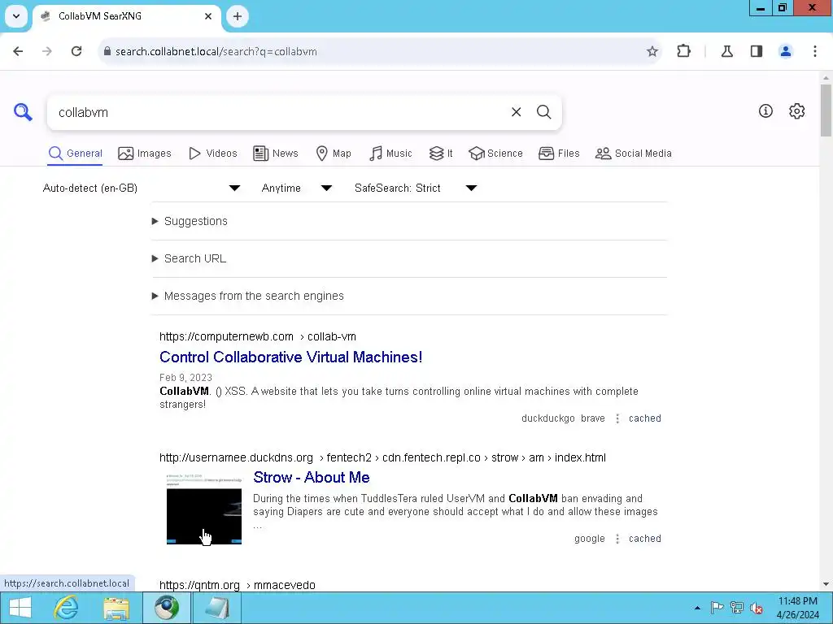Click the duckduckgo engine label
This screenshot has width=833, height=624.
[x=548, y=418]
